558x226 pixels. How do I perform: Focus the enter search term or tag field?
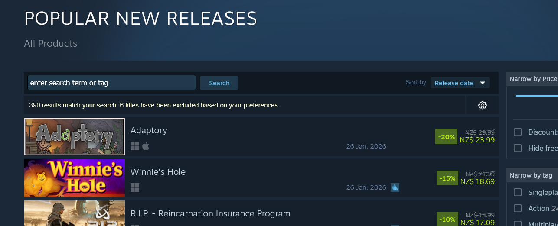coord(111,83)
